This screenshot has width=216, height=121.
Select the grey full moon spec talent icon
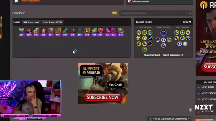tap(185, 44)
